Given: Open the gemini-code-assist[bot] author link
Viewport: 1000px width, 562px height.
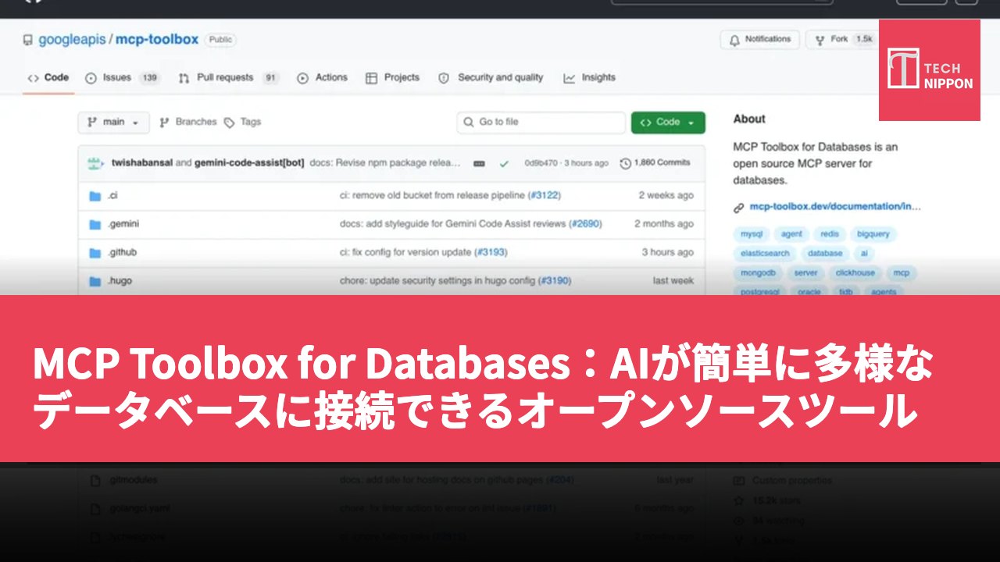Looking at the screenshot, I should pyautogui.click(x=249, y=163).
